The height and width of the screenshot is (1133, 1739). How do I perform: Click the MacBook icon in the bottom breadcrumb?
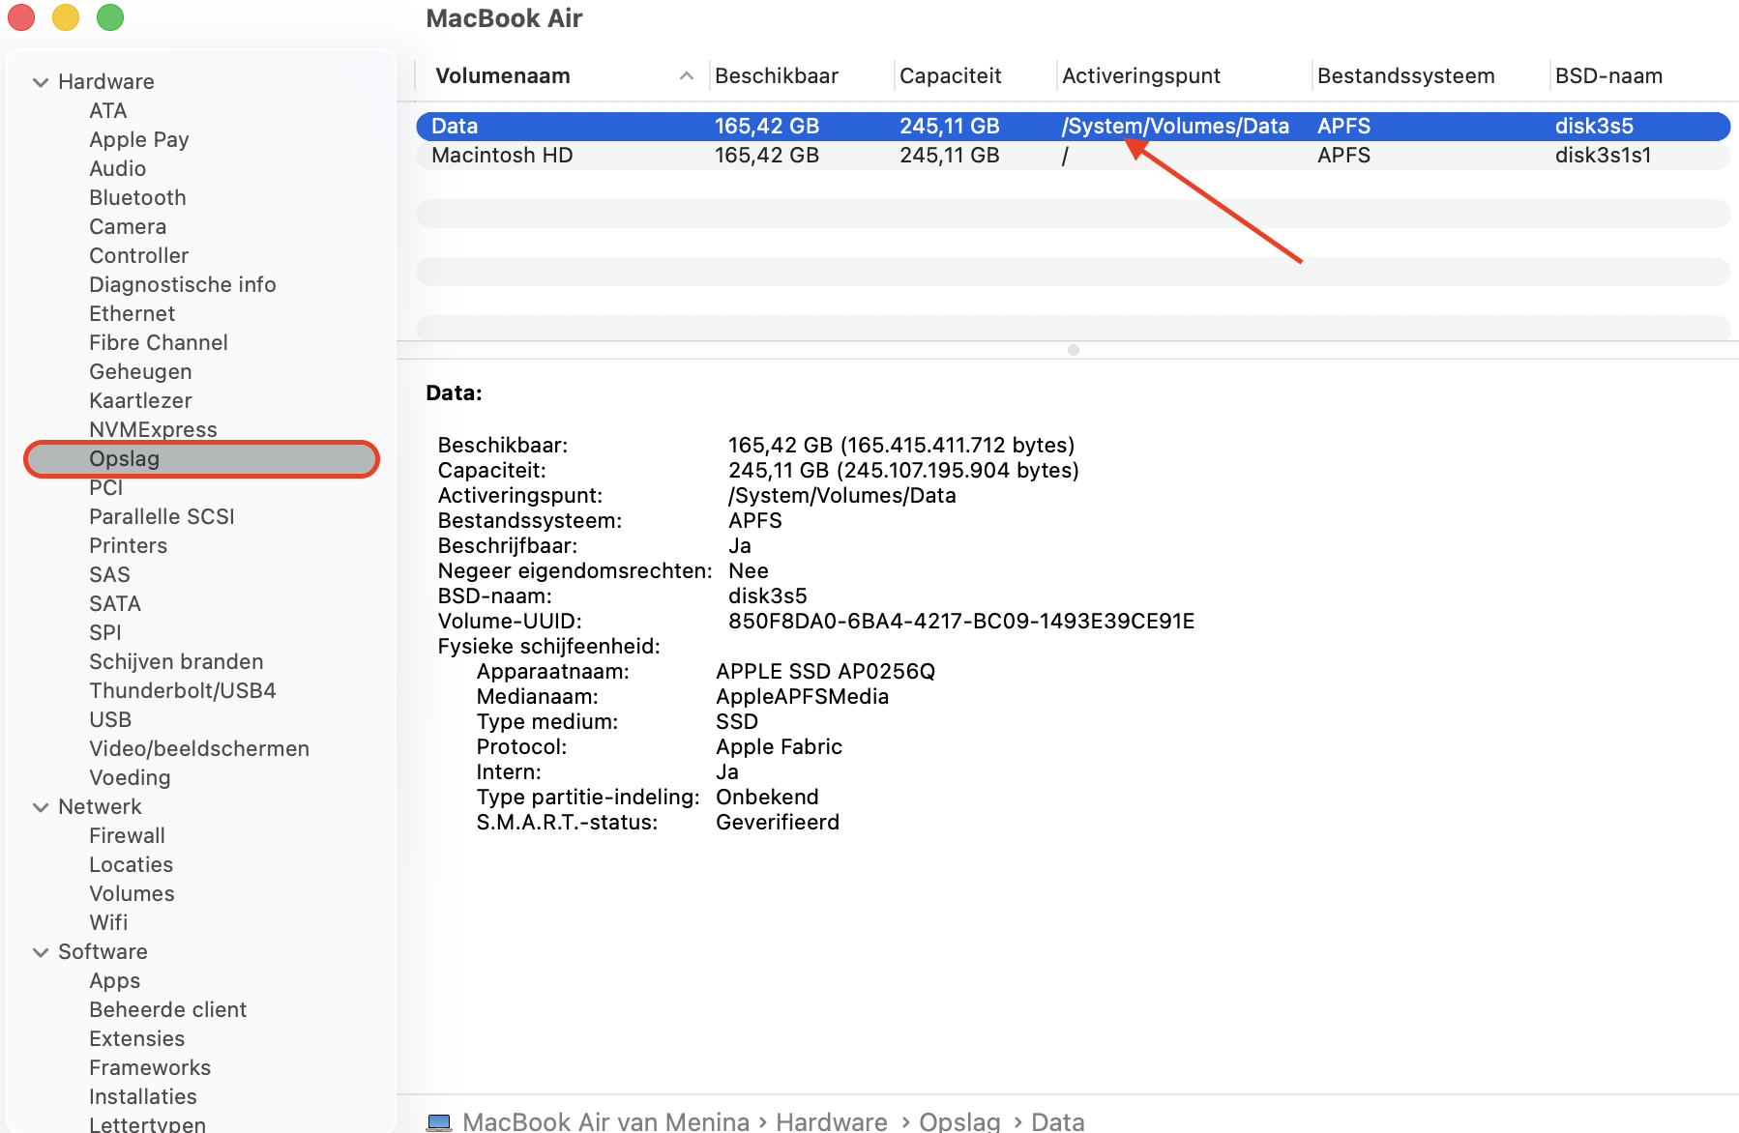pos(441,1121)
